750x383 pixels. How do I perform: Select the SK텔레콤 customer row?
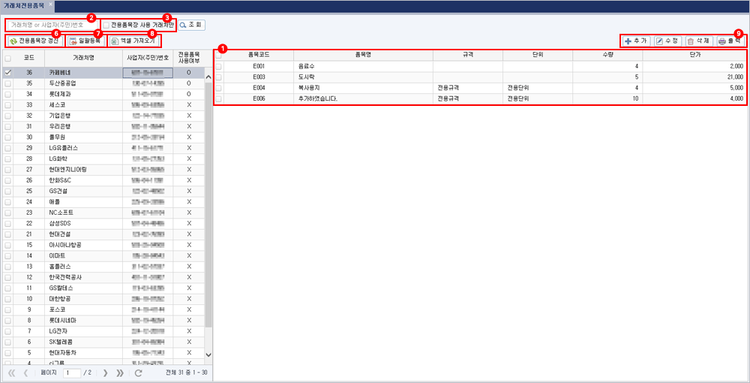[104, 342]
